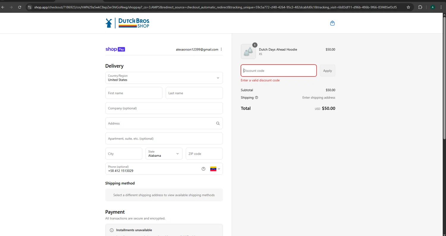Click the Dutch Days Ahead Hoodie title
The width and height of the screenshot is (446, 236).
[x=278, y=50]
